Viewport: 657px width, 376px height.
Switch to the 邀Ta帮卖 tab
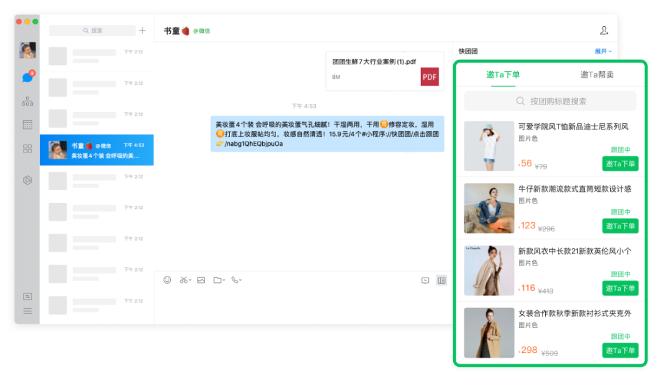tap(597, 75)
